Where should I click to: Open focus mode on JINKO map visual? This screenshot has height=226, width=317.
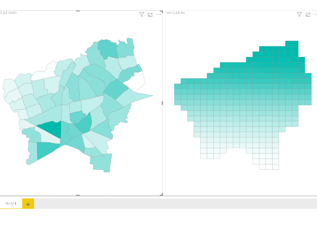pos(150,15)
